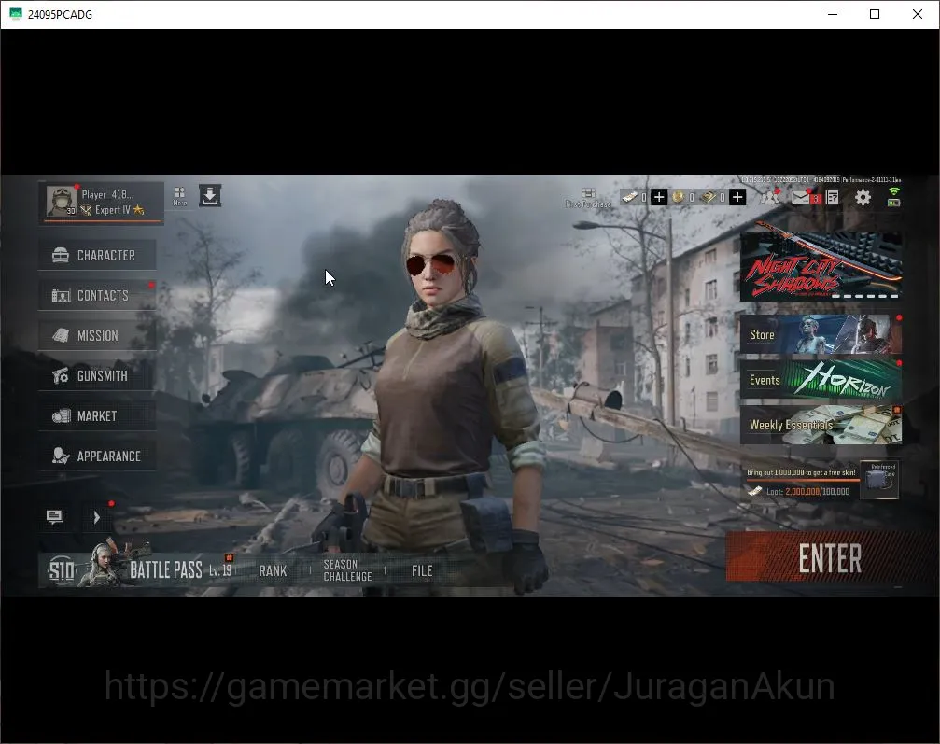This screenshot has height=744, width=940.
Task: Open the First Purchase offer icon
Action: coord(588,197)
